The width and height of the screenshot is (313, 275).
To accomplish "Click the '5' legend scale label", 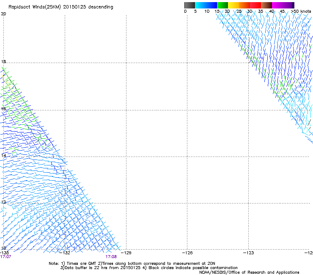I will click(195, 11).
